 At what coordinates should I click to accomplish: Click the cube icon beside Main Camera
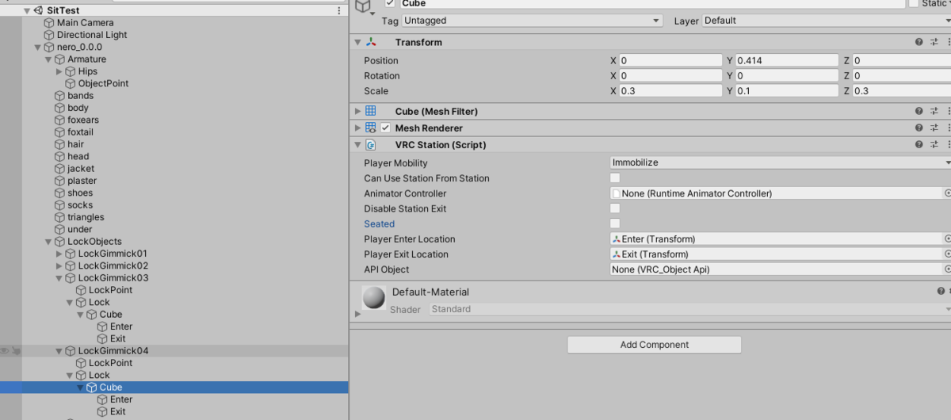(49, 23)
